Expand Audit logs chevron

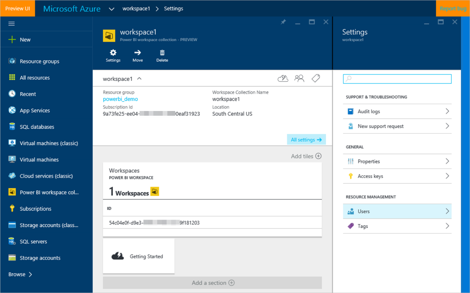[x=447, y=111]
